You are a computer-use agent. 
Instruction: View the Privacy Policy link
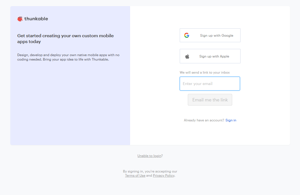[x=164, y=176]
